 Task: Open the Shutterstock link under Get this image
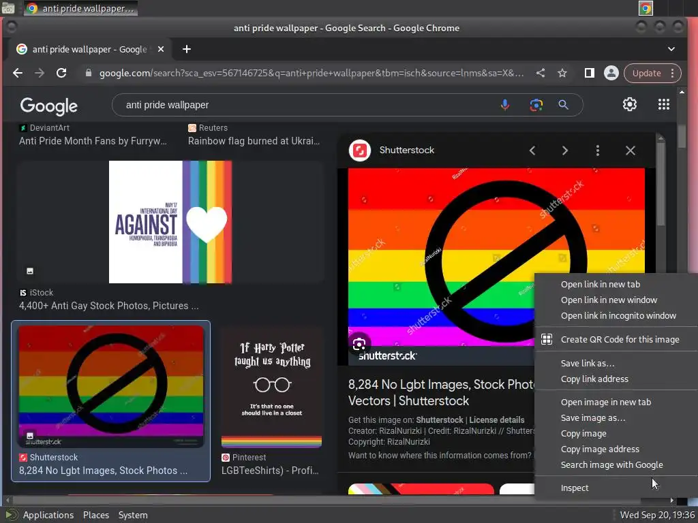tap(440, 419)
